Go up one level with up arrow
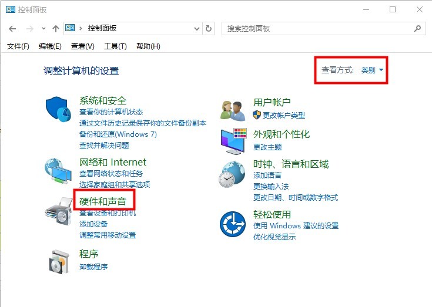432x307 pixels. click(x=56, y=29)
